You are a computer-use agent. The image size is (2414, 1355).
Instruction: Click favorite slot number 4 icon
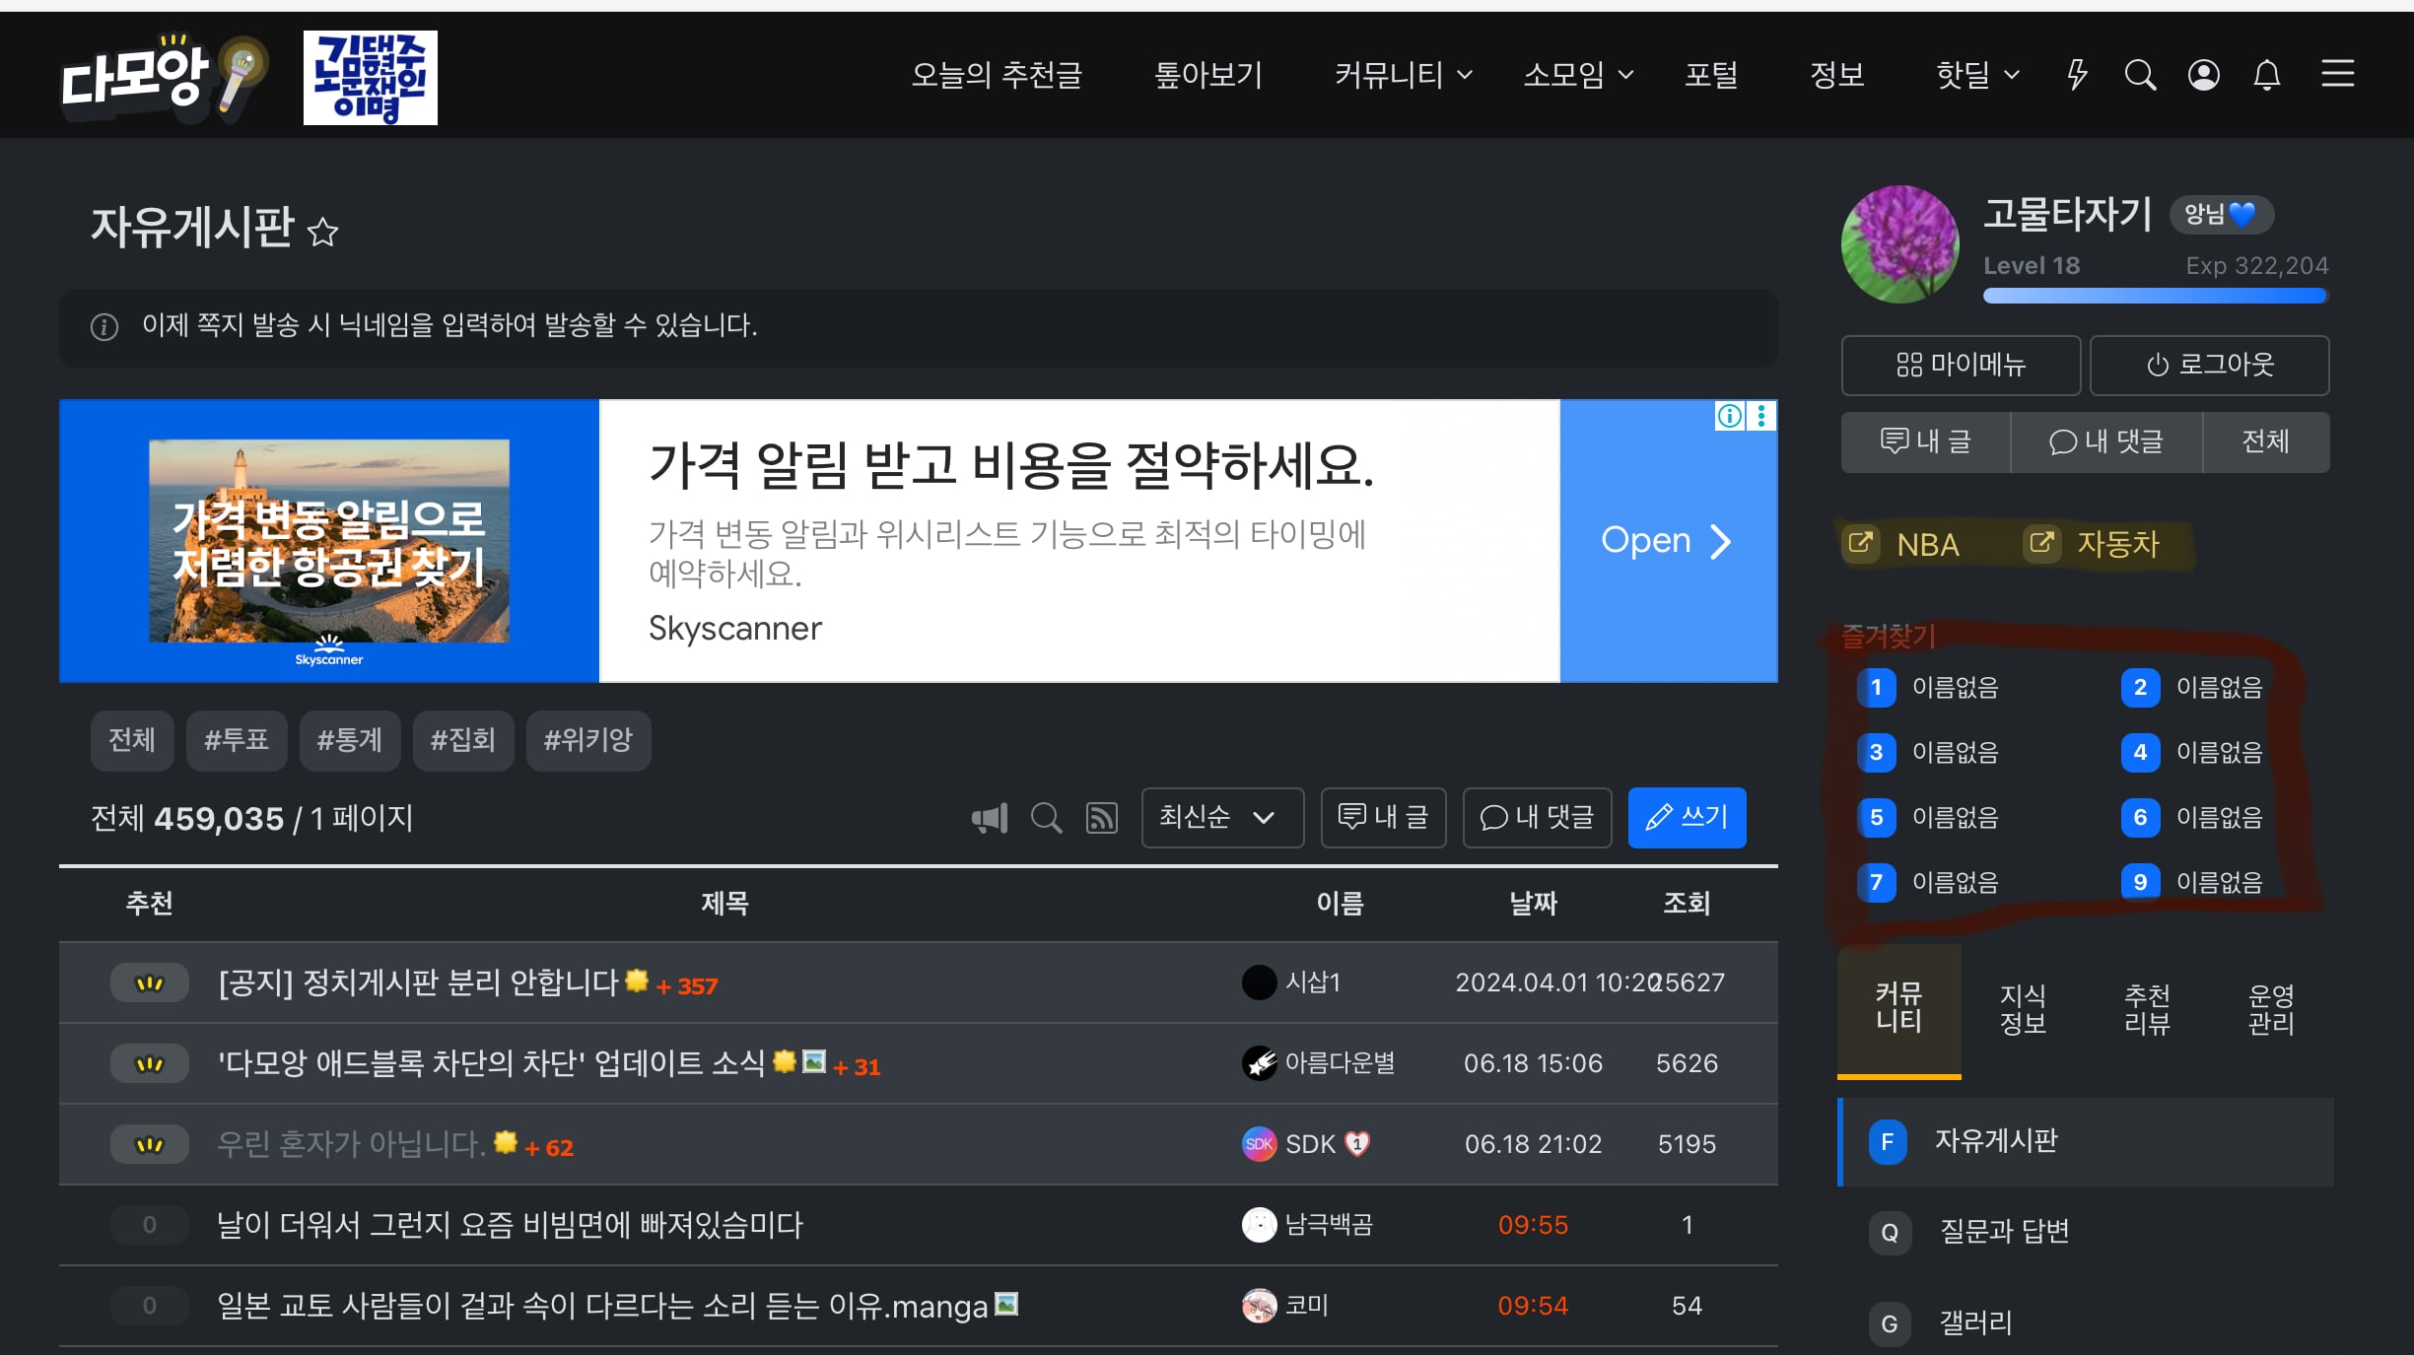point(2140,753)
